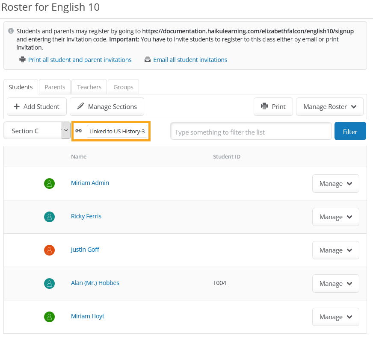Expand the Manage Roster dropdown

pyautogui.click(x=329, y=106)
